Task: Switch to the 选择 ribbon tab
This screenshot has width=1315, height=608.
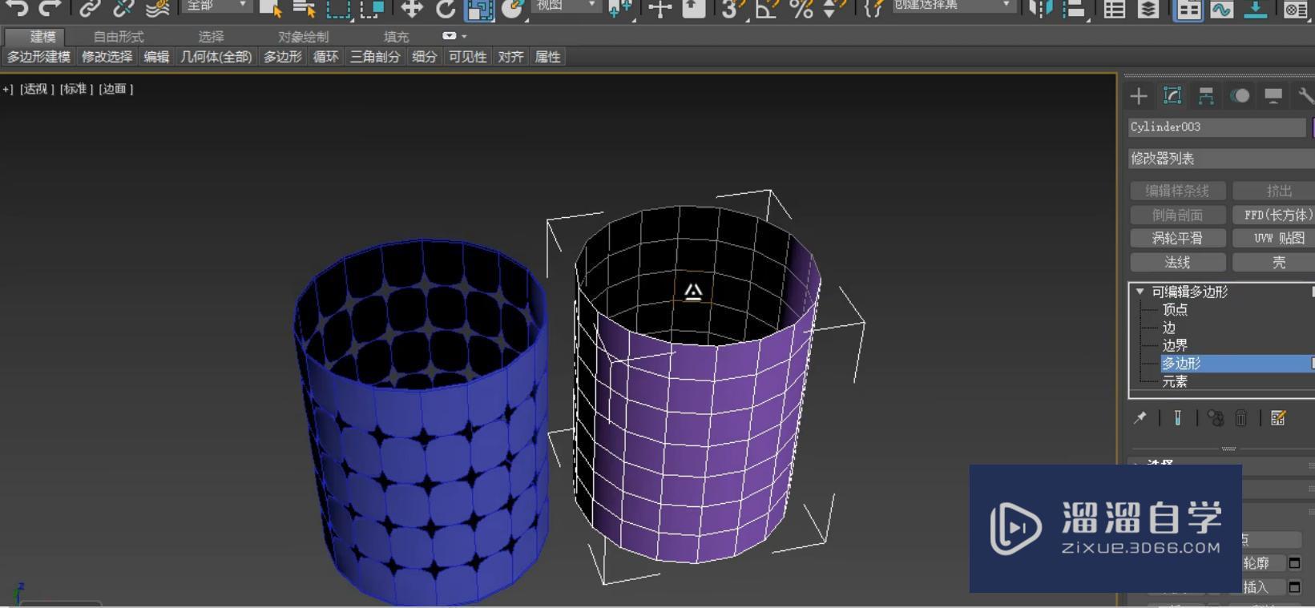Action: coord(212,37)
